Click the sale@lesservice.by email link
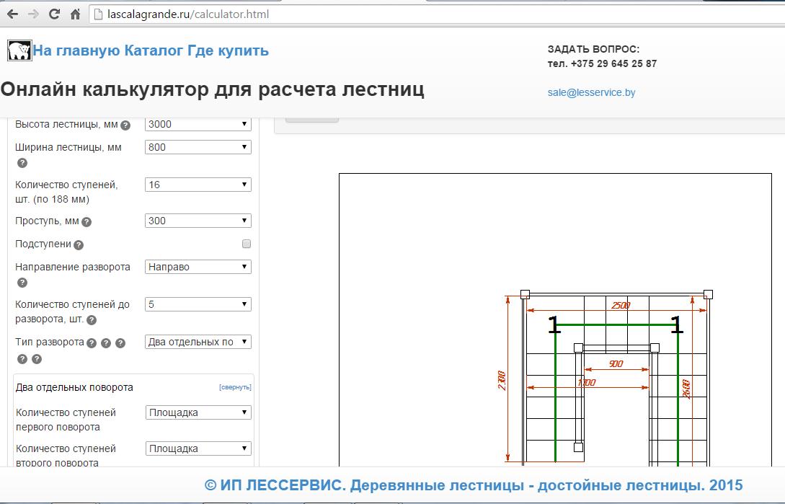 pos(591,93)
